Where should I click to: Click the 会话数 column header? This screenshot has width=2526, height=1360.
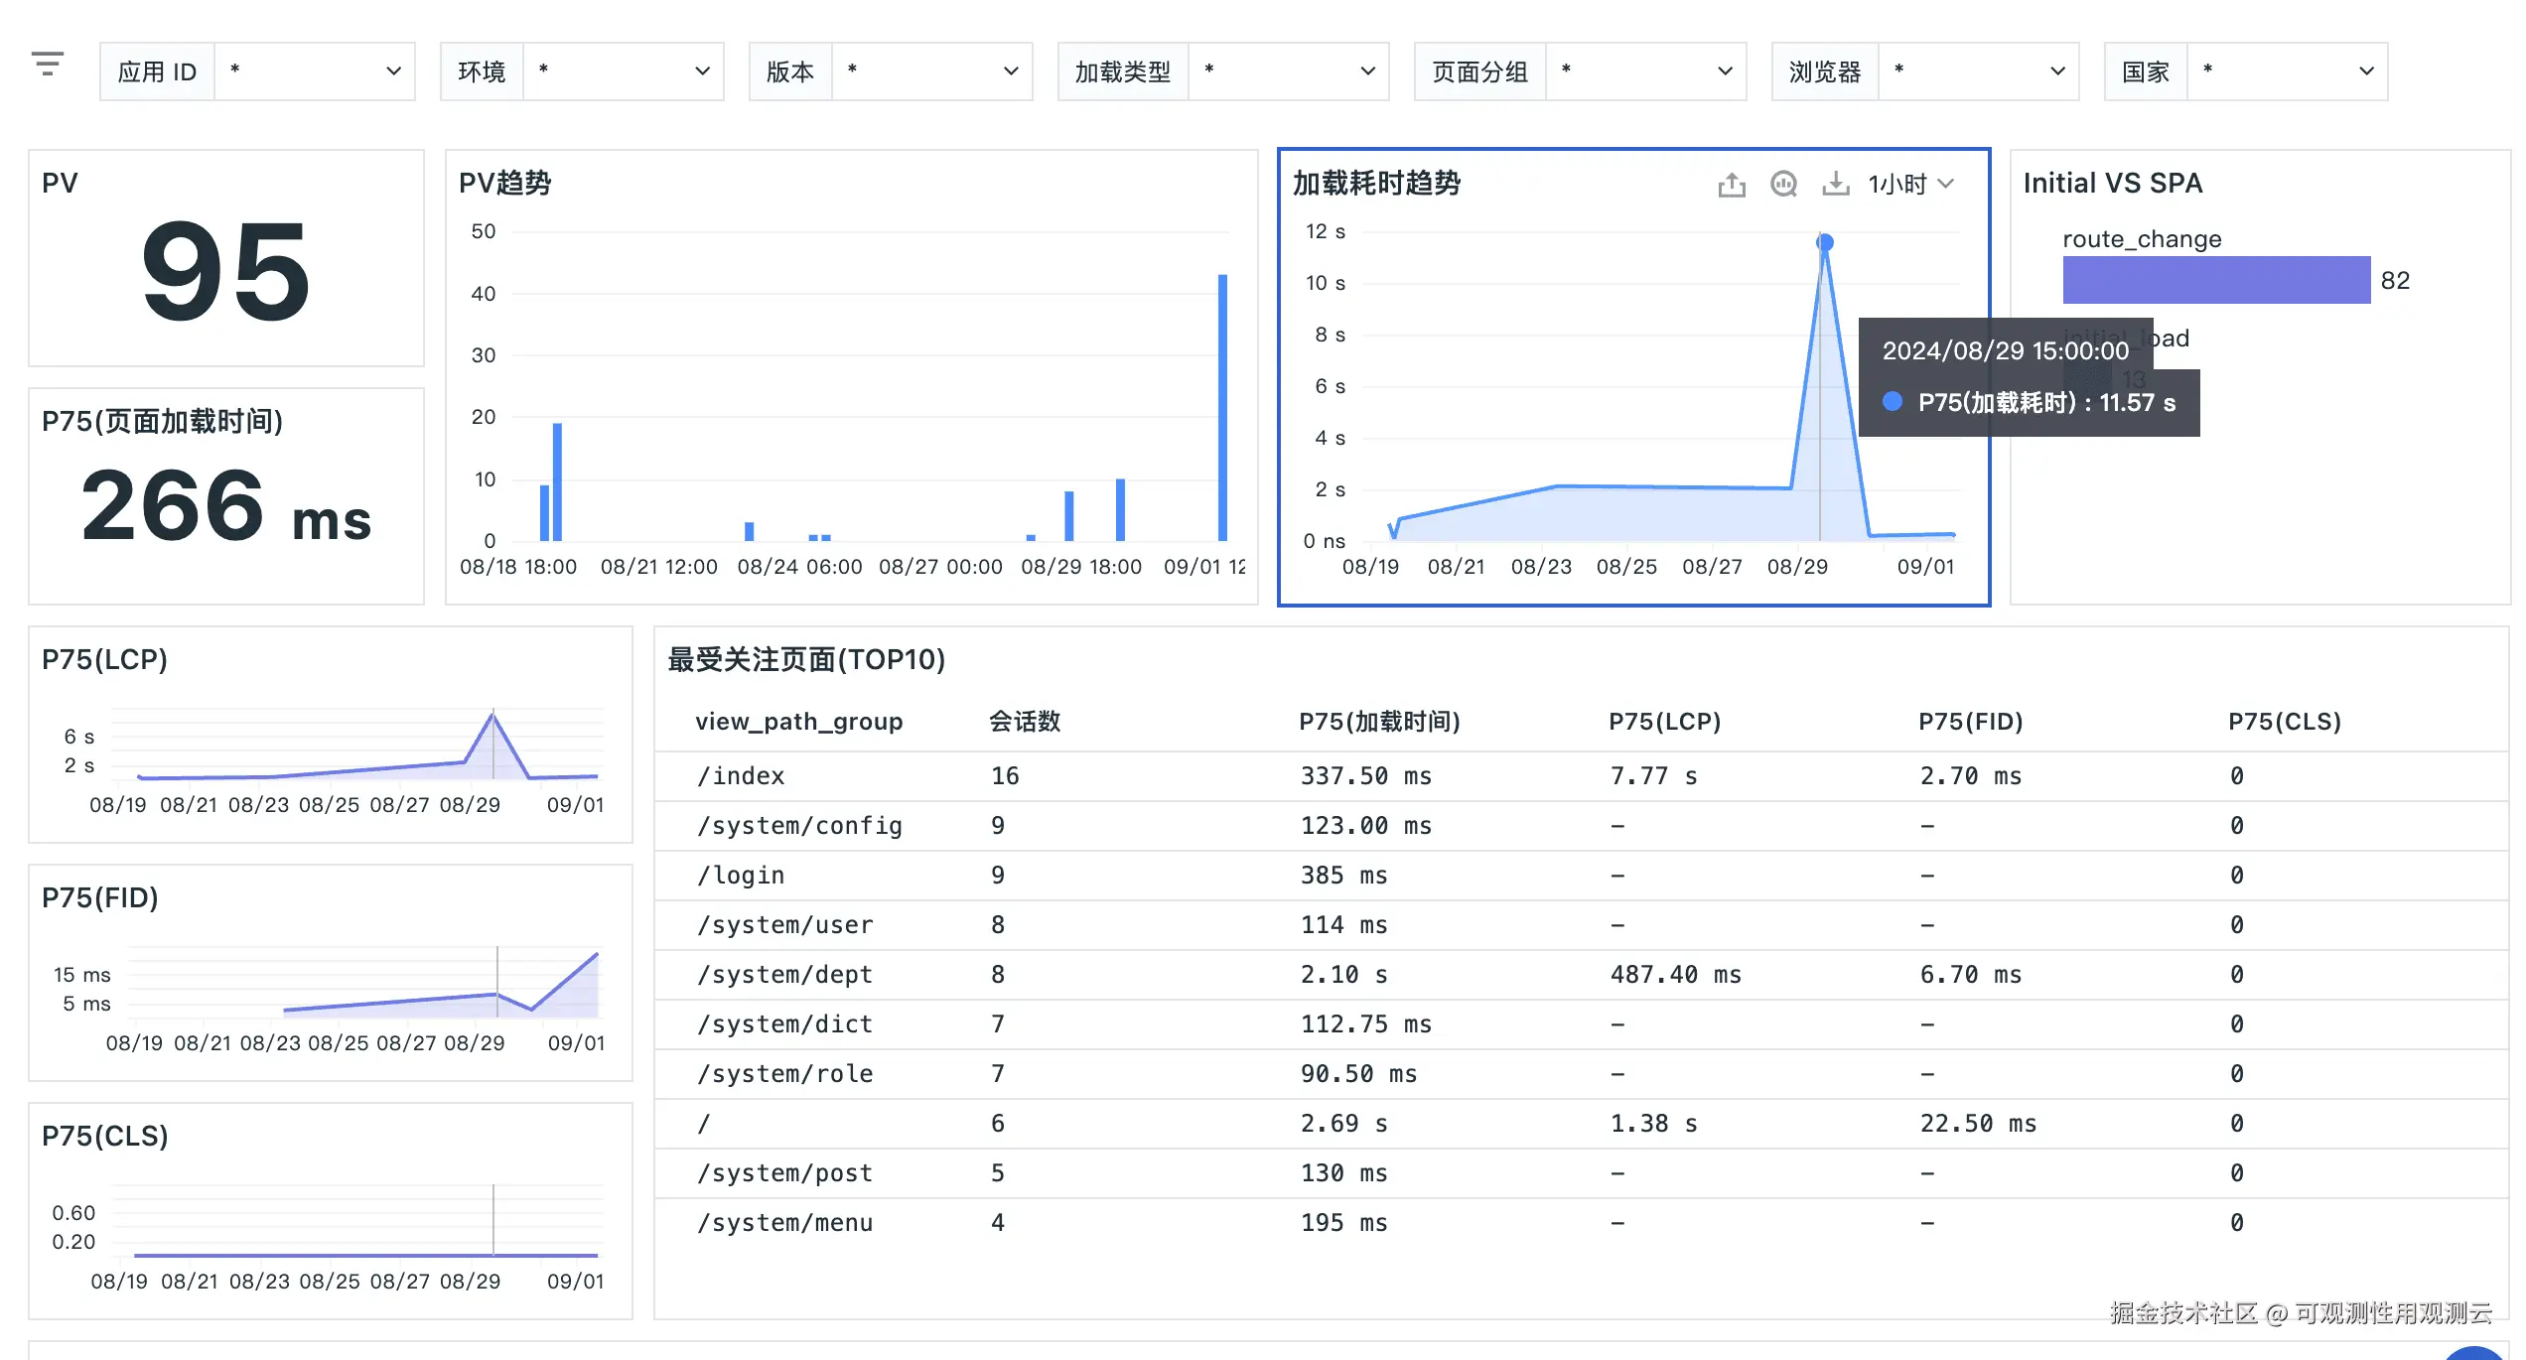(1024, 722)
